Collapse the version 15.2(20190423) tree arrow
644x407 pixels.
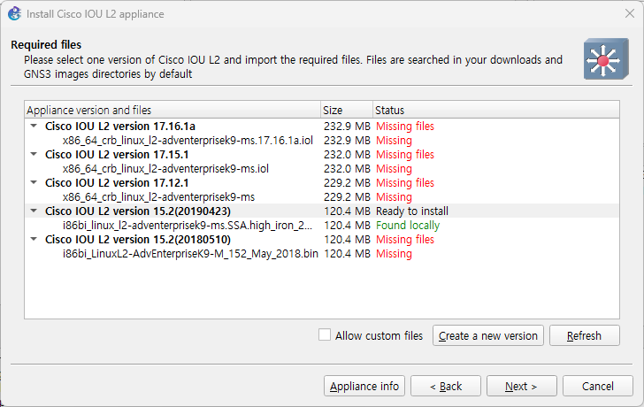tap(34, 211)
